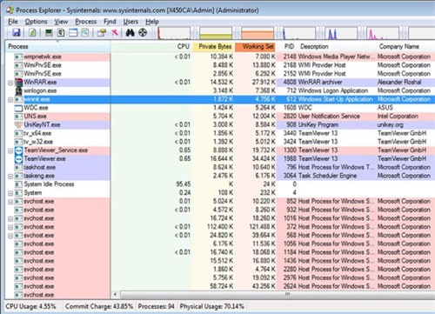The height and width of the screenshot is (314, 435).
Task: Open the process Properties toolbar icon
Action: tap(102, 32)
